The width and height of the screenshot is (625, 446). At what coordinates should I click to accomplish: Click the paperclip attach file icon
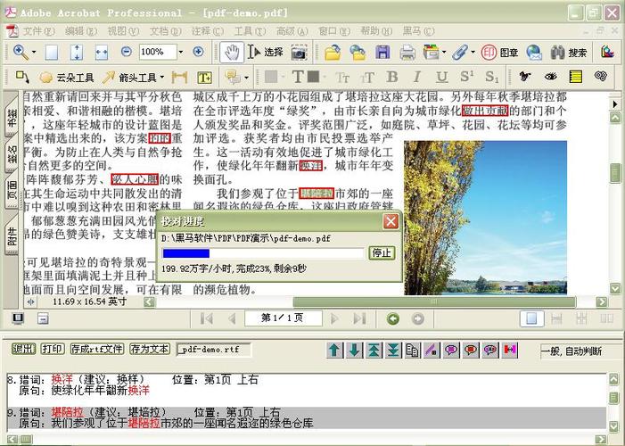point(459,53)
